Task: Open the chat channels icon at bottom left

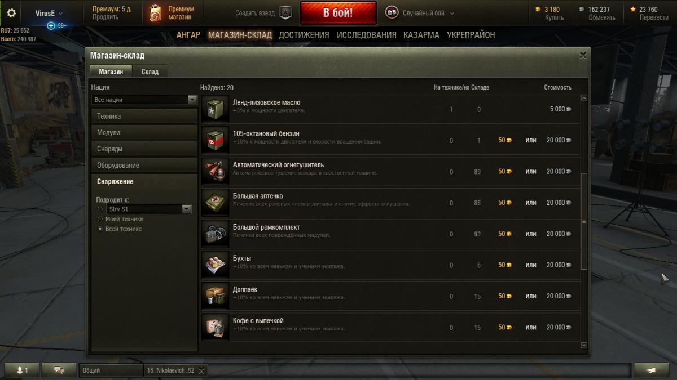Action: click(59, 370)
